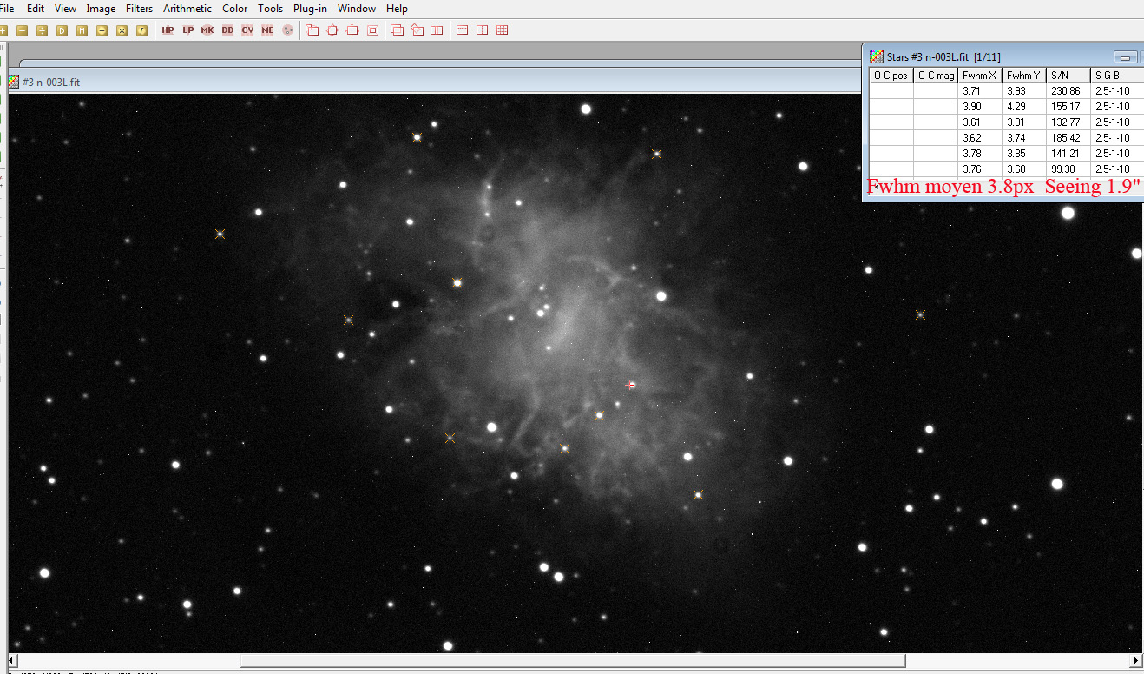The image size is (1144, 674).
Task: Click the S/N column header
Action: click(1068, 76)
